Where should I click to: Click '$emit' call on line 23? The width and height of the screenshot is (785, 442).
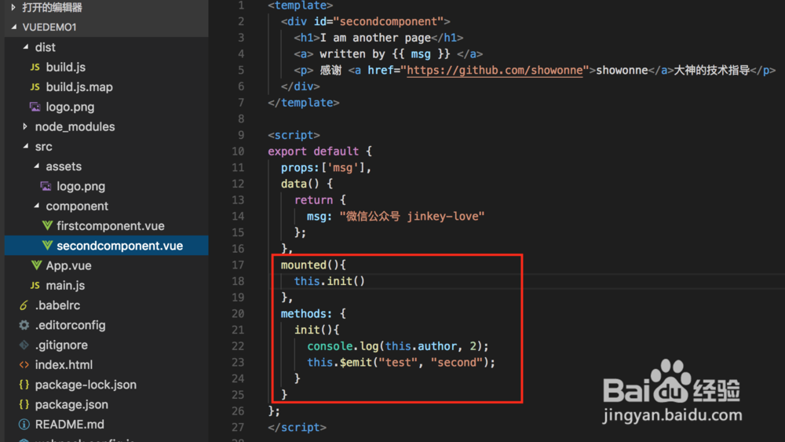[356, 362]
